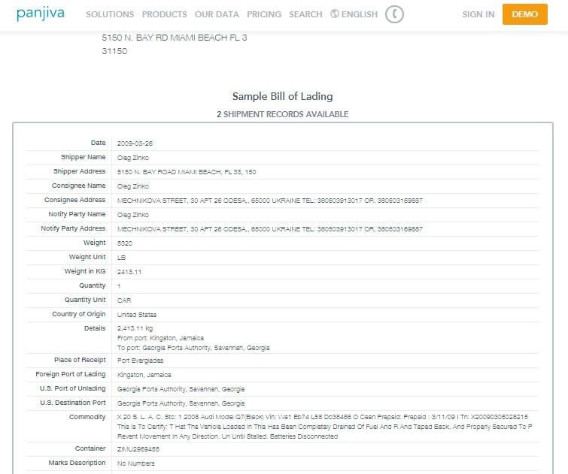Click the Commodity description text
Image resolution: width=568 pixels, height=474 pixels.
point(322,425)
